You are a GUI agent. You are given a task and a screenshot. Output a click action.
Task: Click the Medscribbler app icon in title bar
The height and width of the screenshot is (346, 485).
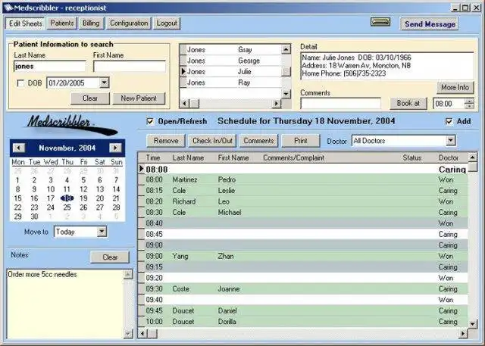tap(8, 8)
